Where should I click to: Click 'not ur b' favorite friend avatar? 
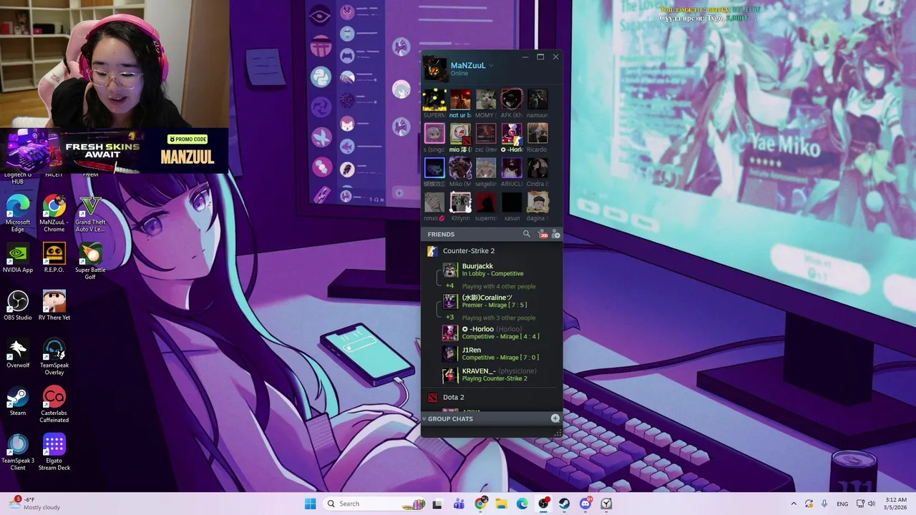(x=460, y=99)
